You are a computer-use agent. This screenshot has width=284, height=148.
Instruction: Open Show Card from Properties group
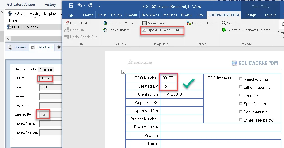(154, 23)
